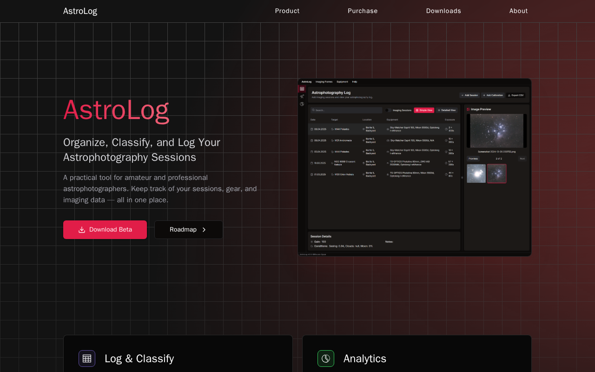
Task: Click the large pink "AstroLog" hero heading
Action: (116, 110)
